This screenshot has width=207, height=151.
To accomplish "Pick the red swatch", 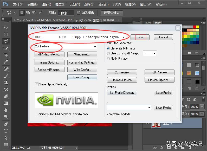I will [x=195, y=27].
